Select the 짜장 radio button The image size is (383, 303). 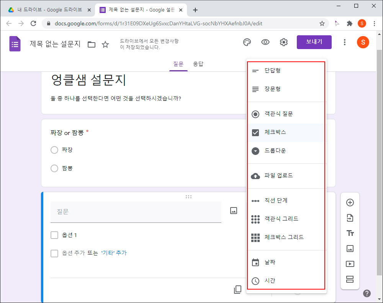tap(54, 150)
